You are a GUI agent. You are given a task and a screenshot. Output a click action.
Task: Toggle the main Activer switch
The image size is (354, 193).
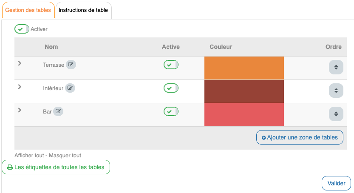click(x=22, y=29)
